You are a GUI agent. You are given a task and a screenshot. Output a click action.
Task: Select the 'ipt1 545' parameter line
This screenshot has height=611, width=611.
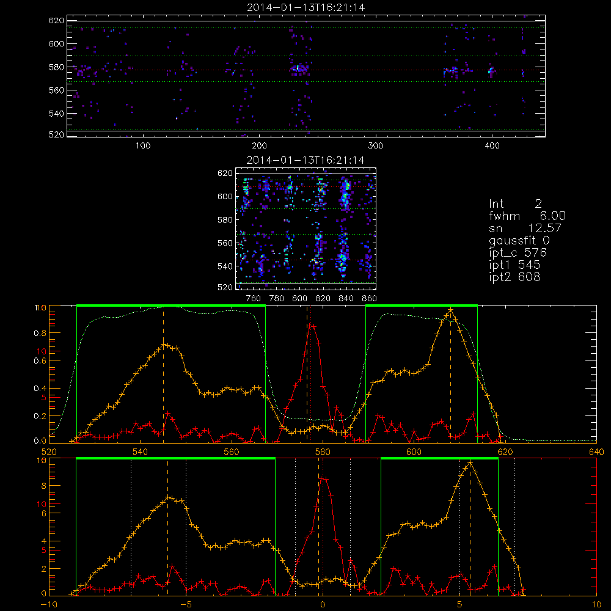[514, 265]
